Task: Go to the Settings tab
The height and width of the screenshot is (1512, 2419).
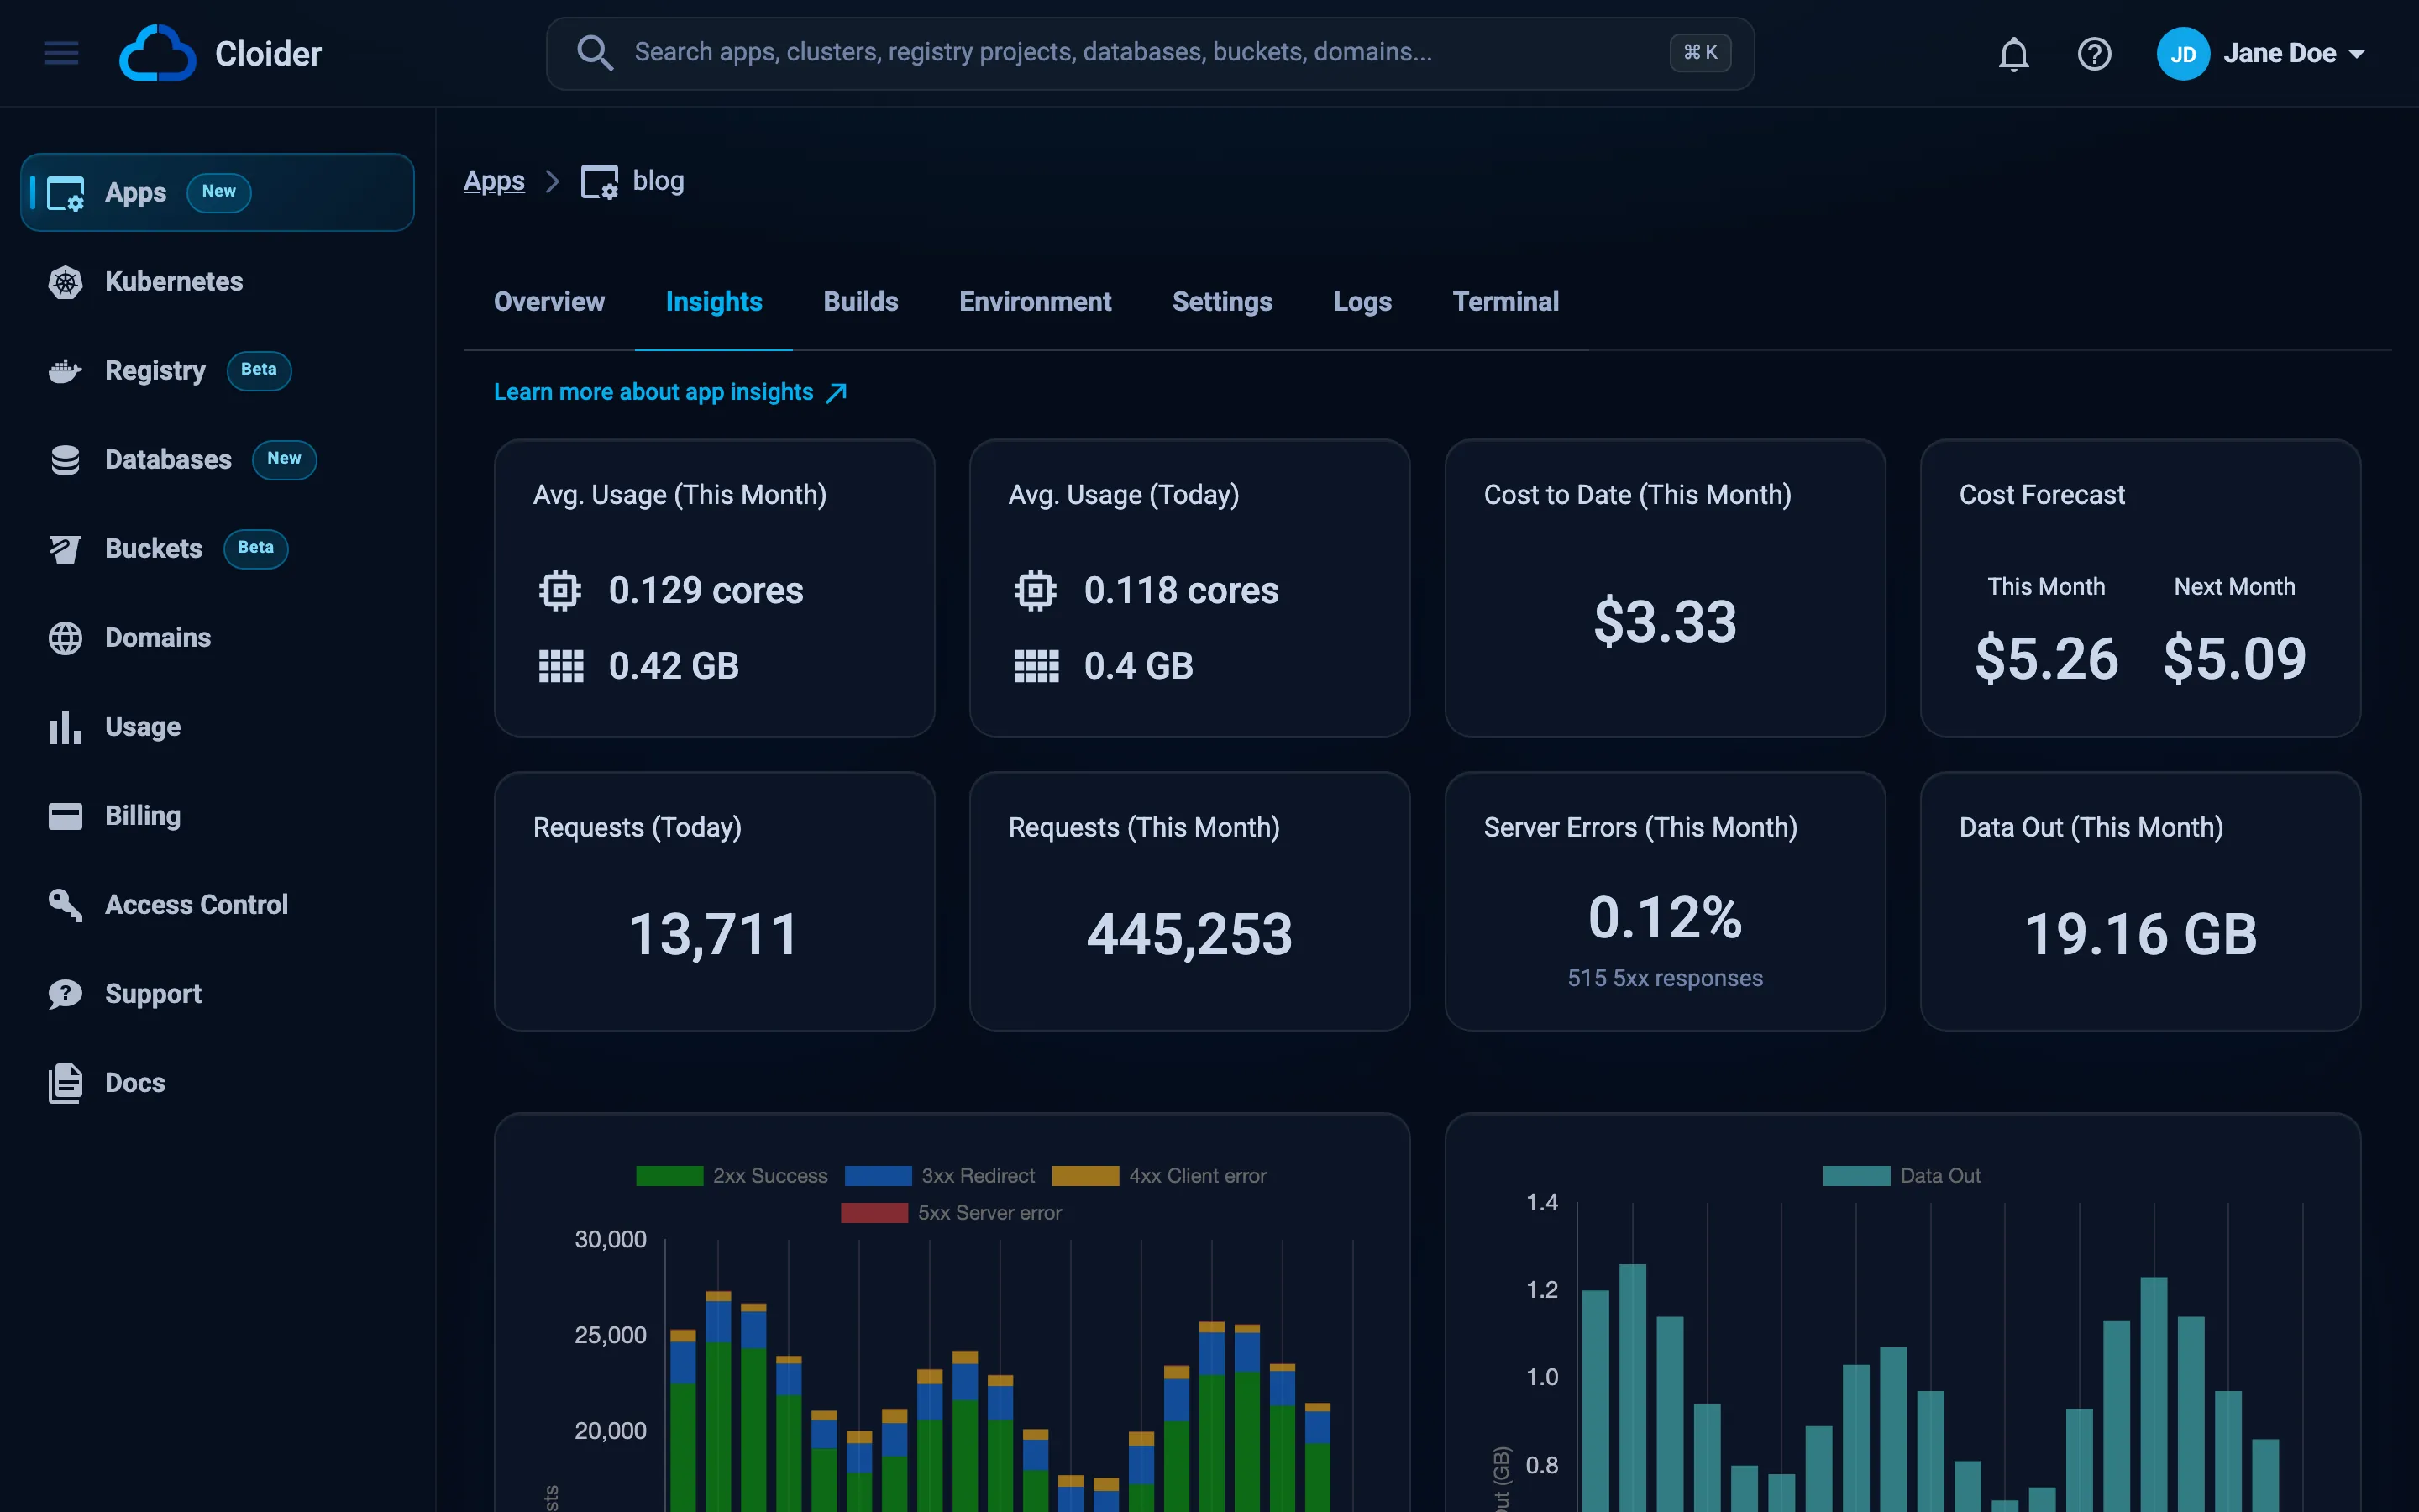Action: coord(1221,302)
